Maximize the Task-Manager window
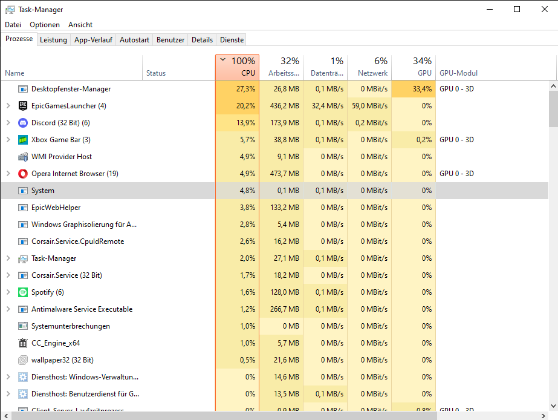The height and width of the screenshot is (420, 558). [x=517, y=9]
